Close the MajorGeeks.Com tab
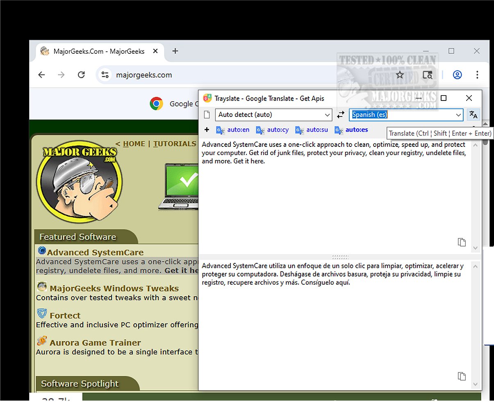This screenshot has width=494, height=402. coord(155,51)
